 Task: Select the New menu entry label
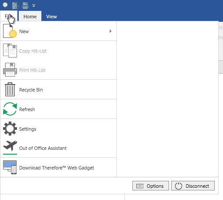coord(24,31)
